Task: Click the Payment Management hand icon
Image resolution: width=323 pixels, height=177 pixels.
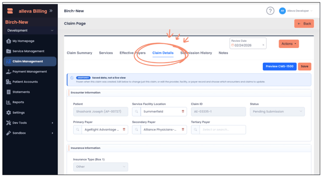Action: tap(9, 72)
